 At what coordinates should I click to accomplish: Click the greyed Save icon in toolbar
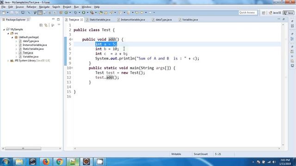pyautogui.click(x=12, y=12)
